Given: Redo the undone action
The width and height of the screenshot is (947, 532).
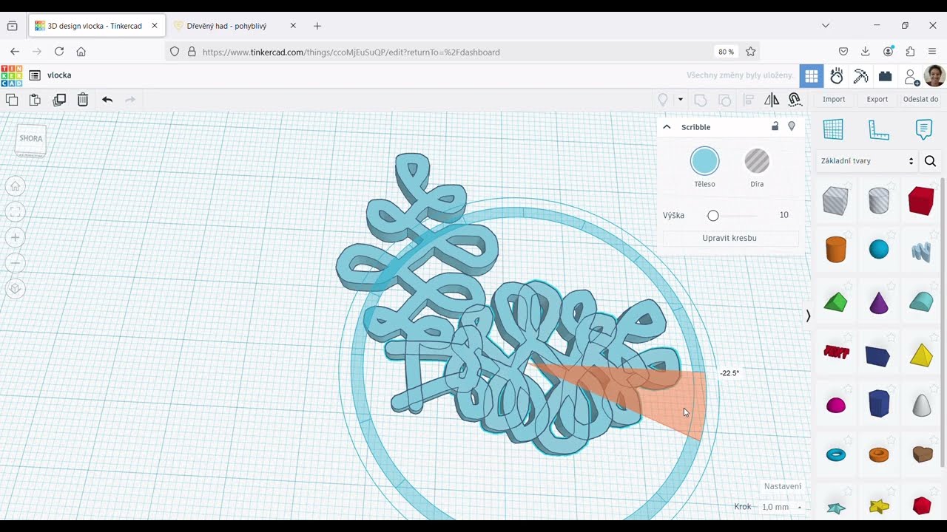Looking at the screenshot, I should click(130, 100).
